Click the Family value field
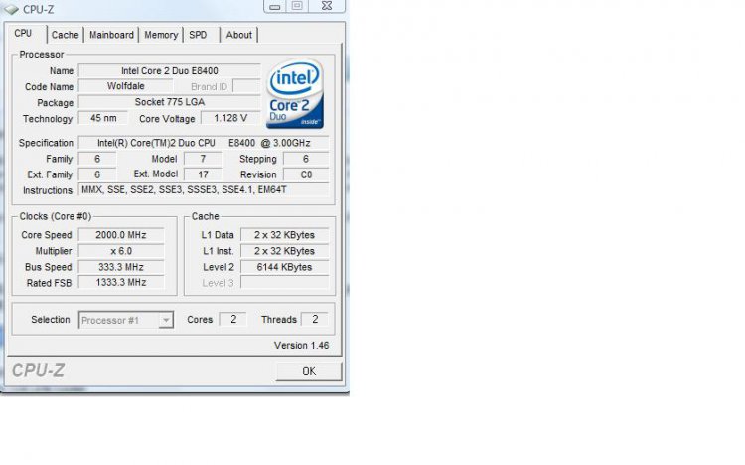Screen dimensions: 745x465 click(x=97, y=159)
